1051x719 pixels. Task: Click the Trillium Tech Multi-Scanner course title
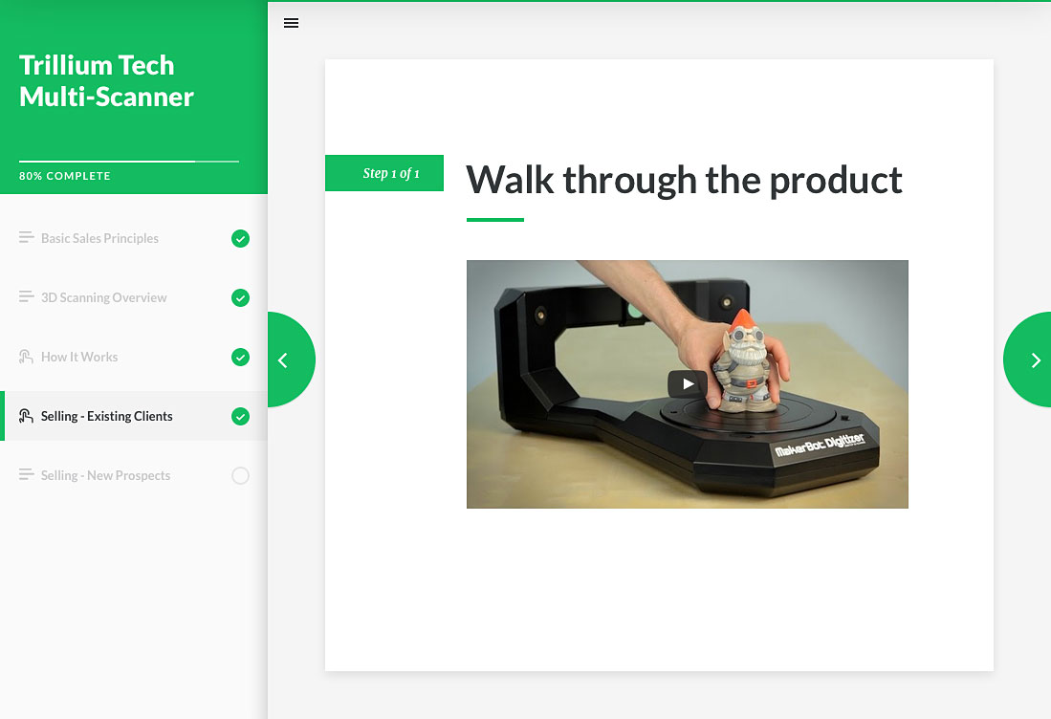106,81
